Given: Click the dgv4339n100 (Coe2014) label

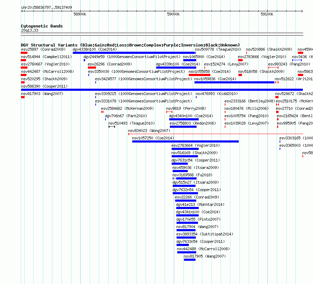Looking at the screenshot, I should pyautogui.click(x=178, y=64).
